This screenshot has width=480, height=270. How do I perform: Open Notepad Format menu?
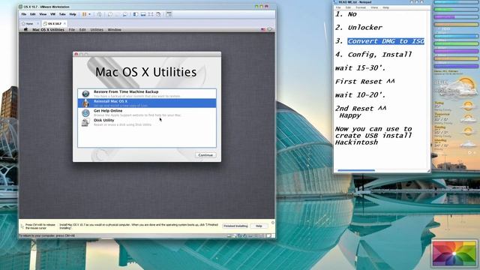361,7
